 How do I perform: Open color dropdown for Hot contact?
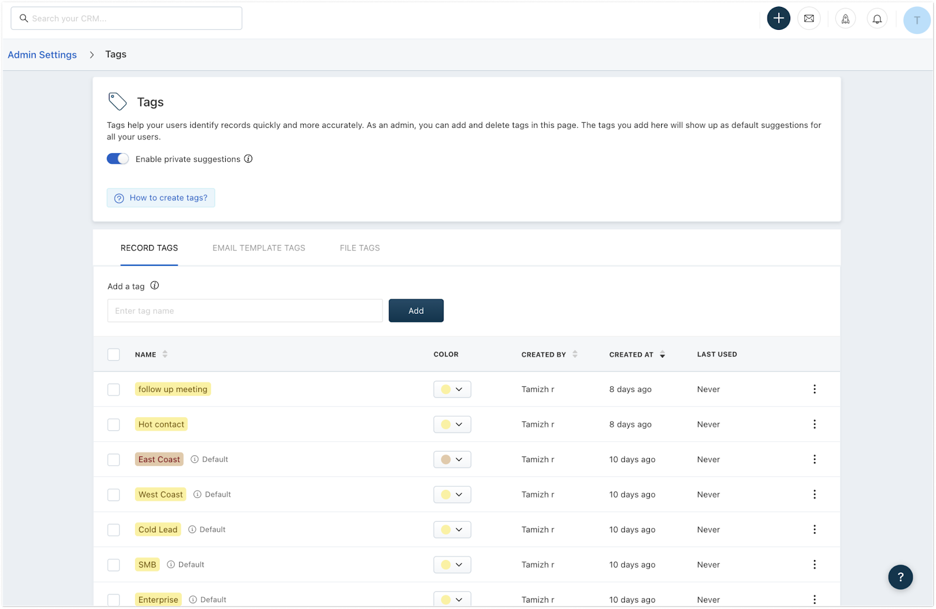[x=452, y=424]
